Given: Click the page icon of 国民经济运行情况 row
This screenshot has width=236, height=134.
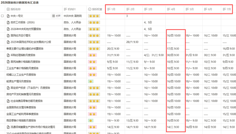Looking at the screenshot, I should coord(8,36).
